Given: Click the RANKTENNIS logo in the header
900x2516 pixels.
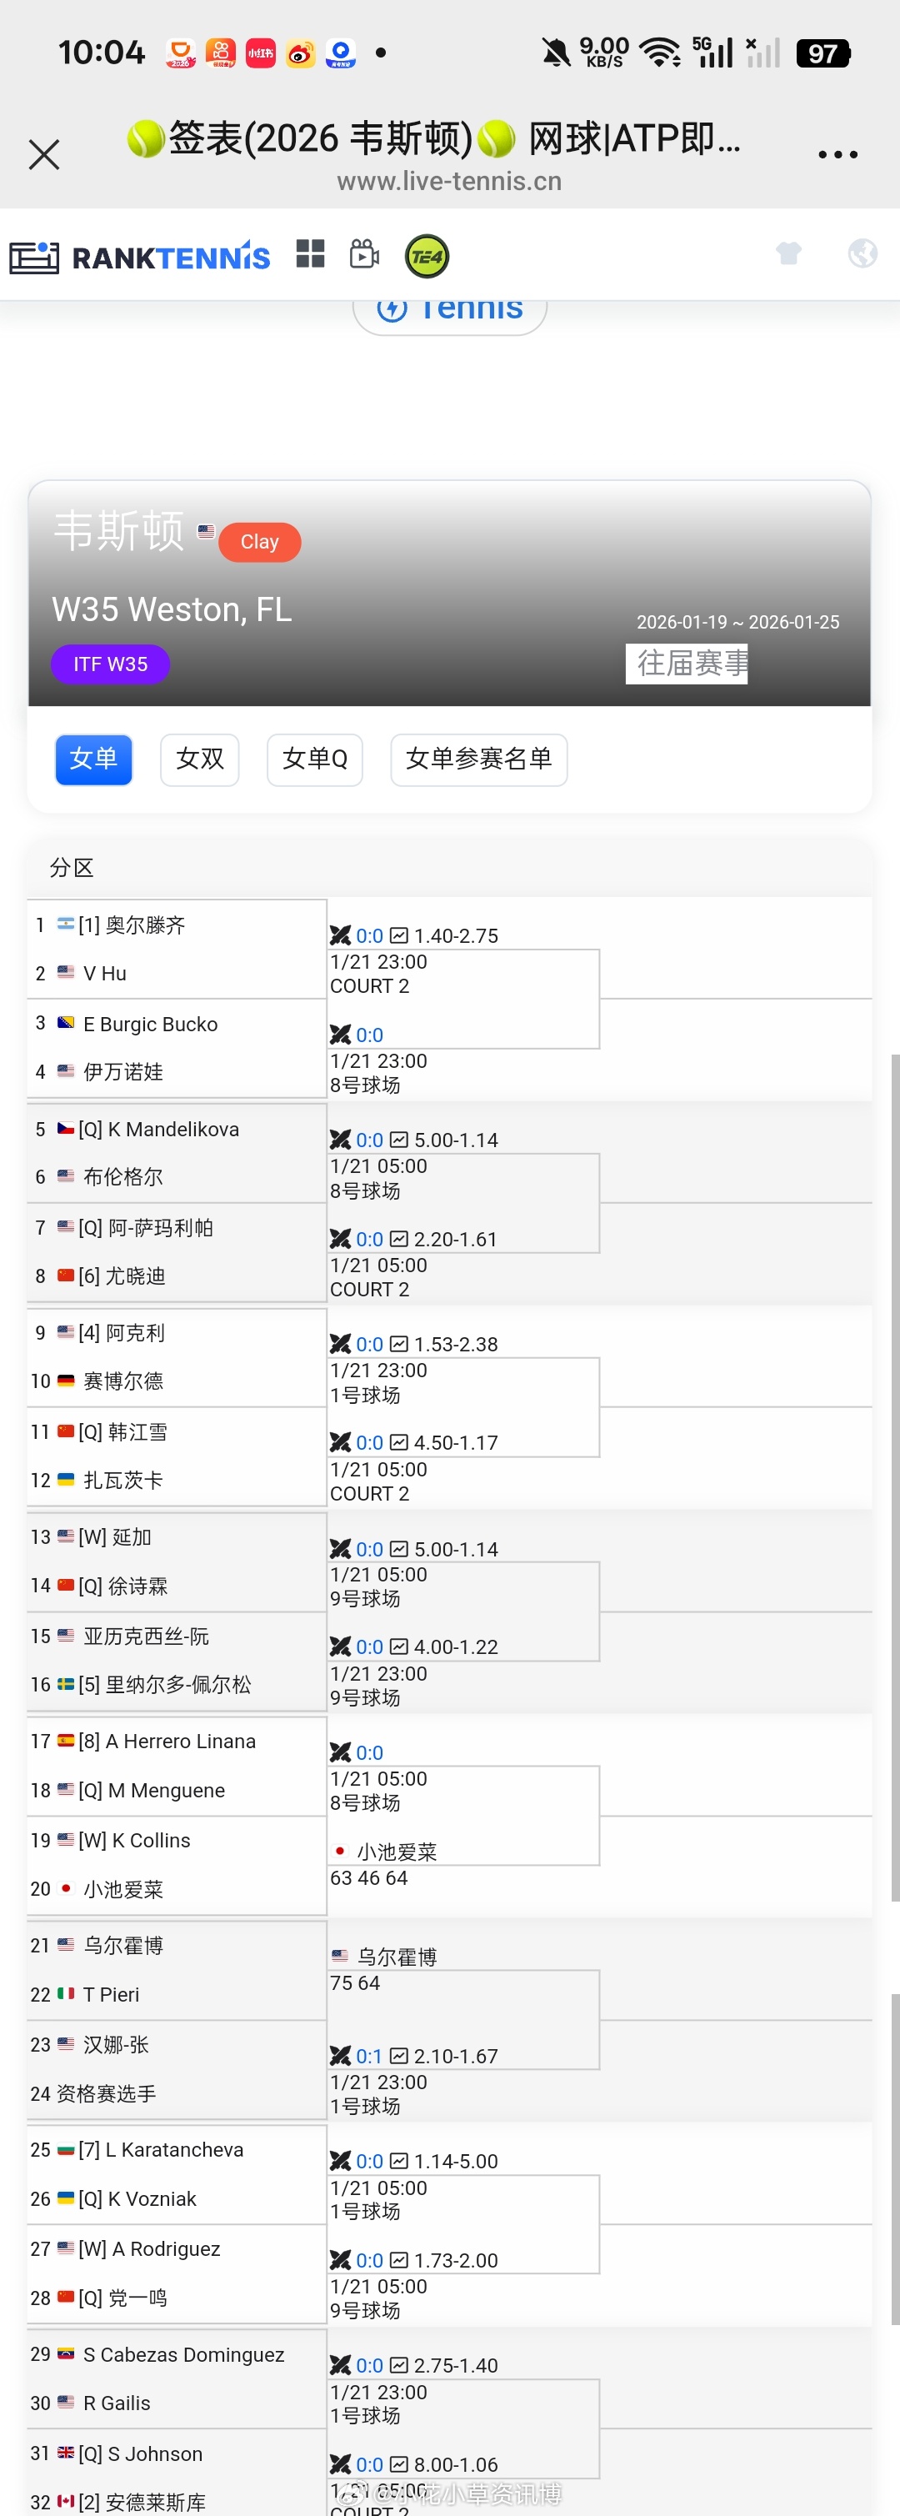Looking at the screenshot, I should [x=142, y=255].
